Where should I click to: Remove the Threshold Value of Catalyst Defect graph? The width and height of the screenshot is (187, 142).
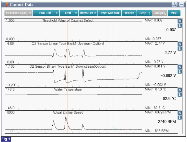point(180,21)
